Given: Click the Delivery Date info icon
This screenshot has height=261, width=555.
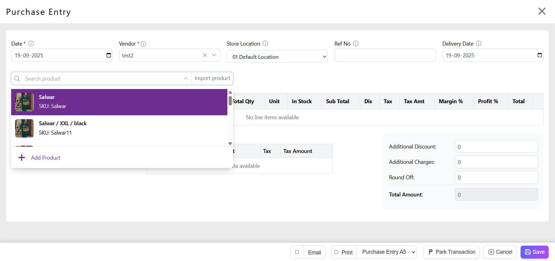Looking at the screenshot, I should 479,43.
